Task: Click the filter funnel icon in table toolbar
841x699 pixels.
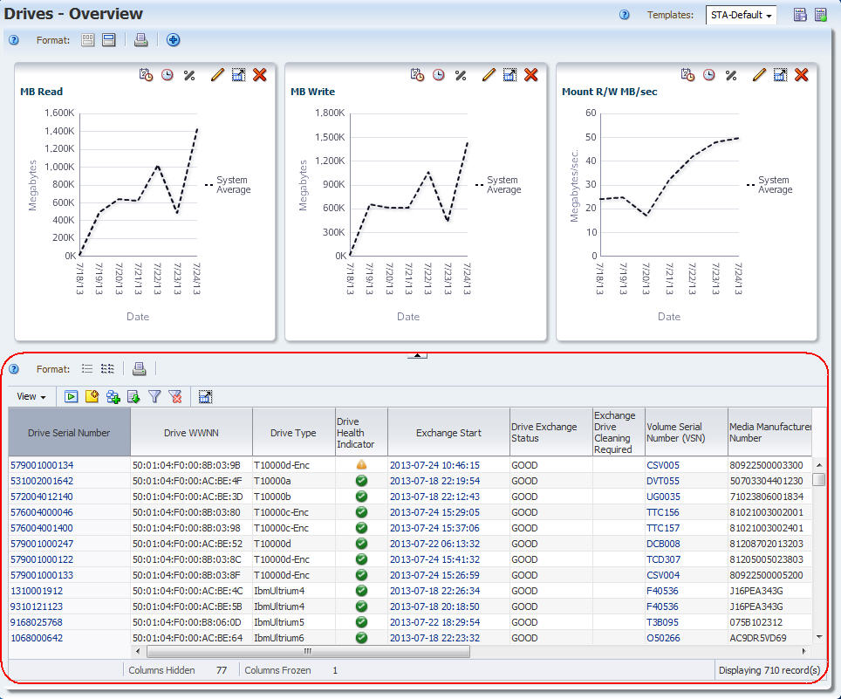Action: 154,397
